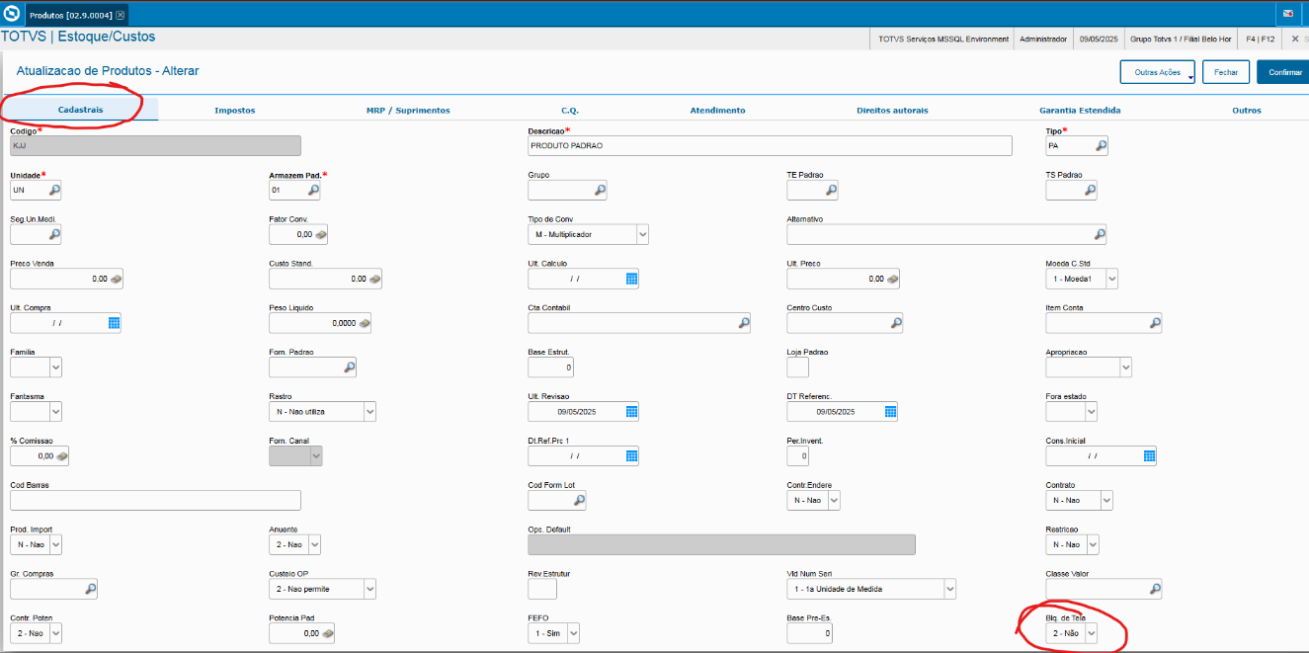
Task: Expand the Vld Num Seri dropdown
Action: [949, 589]
